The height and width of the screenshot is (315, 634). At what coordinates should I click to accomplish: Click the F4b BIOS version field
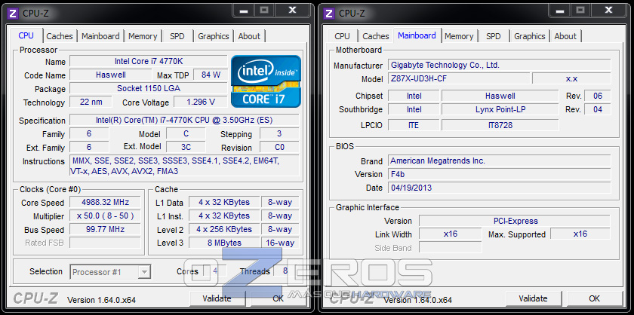[x=500, y=174]
